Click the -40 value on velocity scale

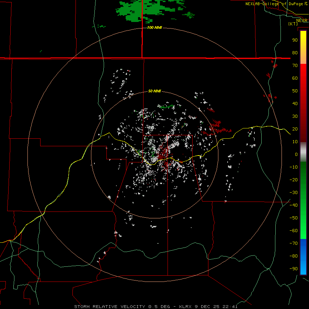point(294,205)
